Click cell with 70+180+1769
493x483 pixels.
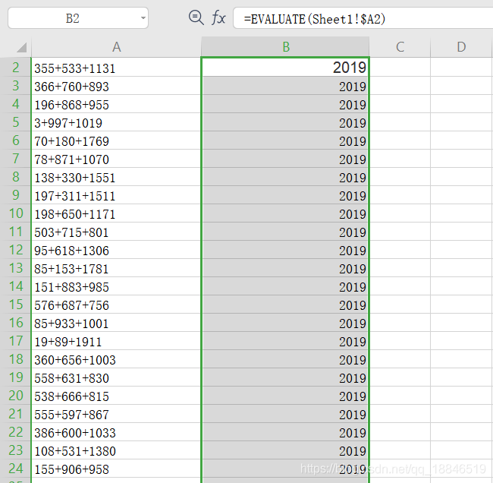coord(116,140)
